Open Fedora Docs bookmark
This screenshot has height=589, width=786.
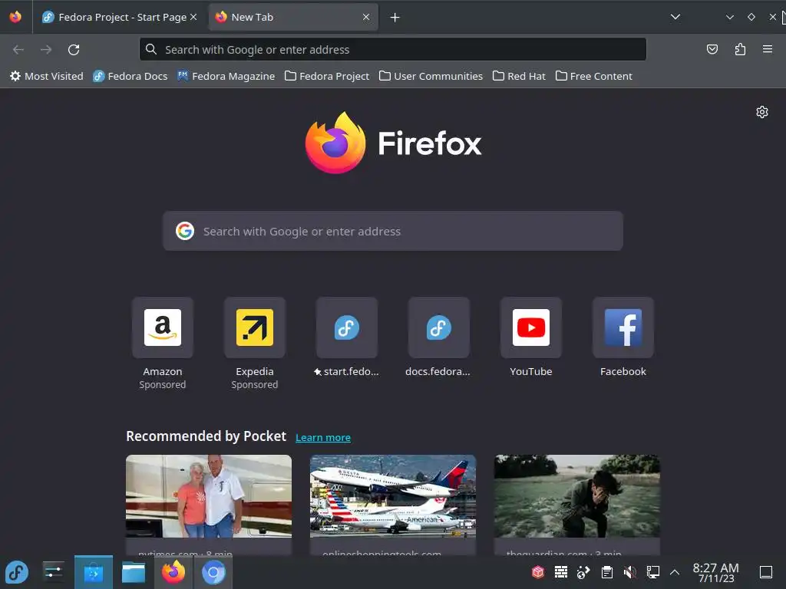click(130, 76)
